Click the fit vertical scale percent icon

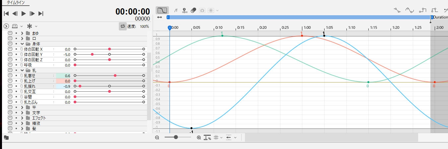click(207, 137)
